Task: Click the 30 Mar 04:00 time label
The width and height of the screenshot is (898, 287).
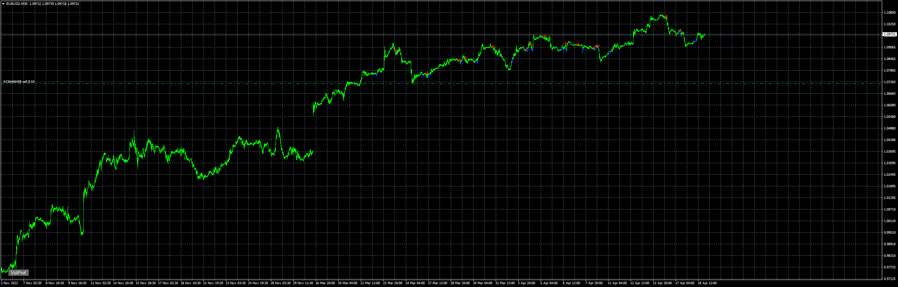Action: coord(483,283)
